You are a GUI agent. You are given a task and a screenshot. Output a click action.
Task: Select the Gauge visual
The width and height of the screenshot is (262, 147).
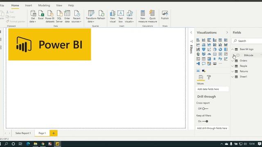tap(209, 54)
